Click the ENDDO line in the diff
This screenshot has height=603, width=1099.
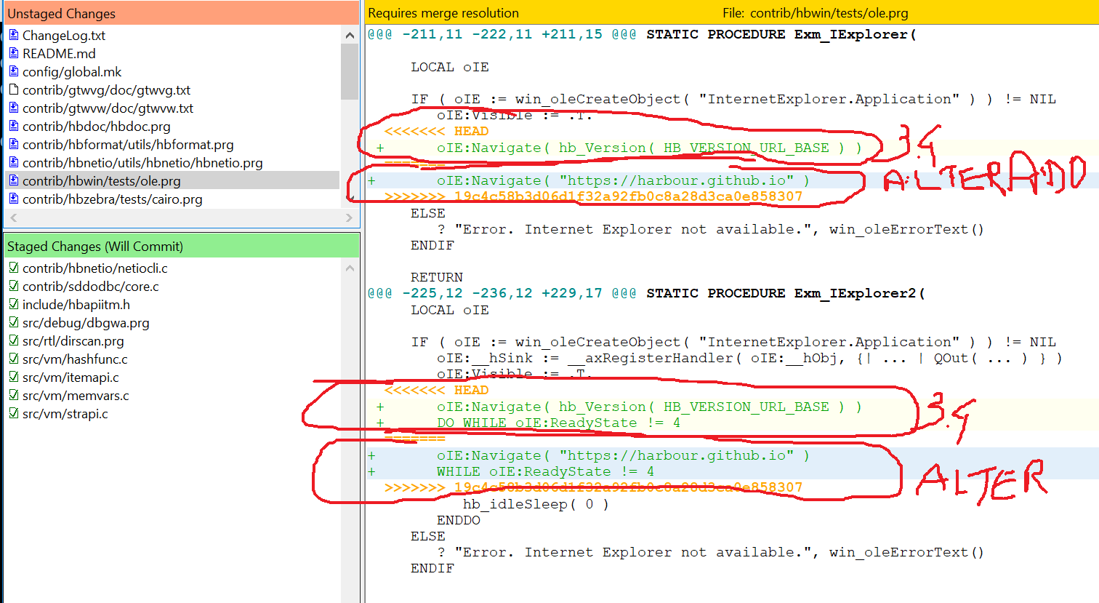point(459,520)
